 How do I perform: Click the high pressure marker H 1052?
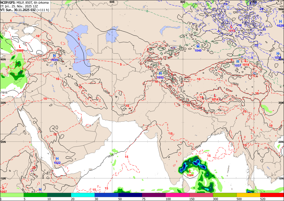(x=160, y=75)
